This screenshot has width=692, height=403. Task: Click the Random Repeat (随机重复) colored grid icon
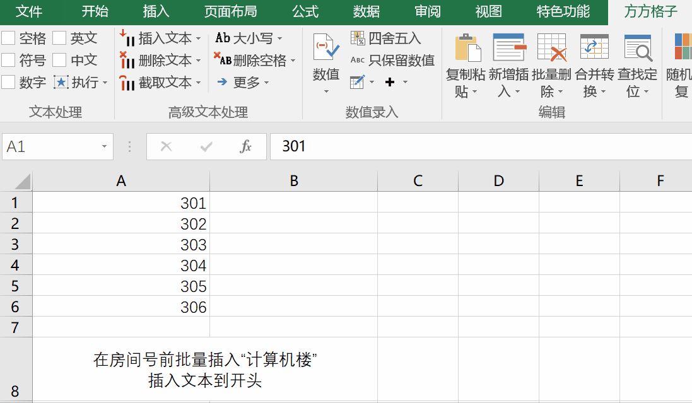pos(683,46)
